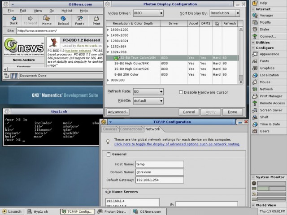Switch to the Devices tab
Viewport: 287px width, 215px height.
pos(110,129)
